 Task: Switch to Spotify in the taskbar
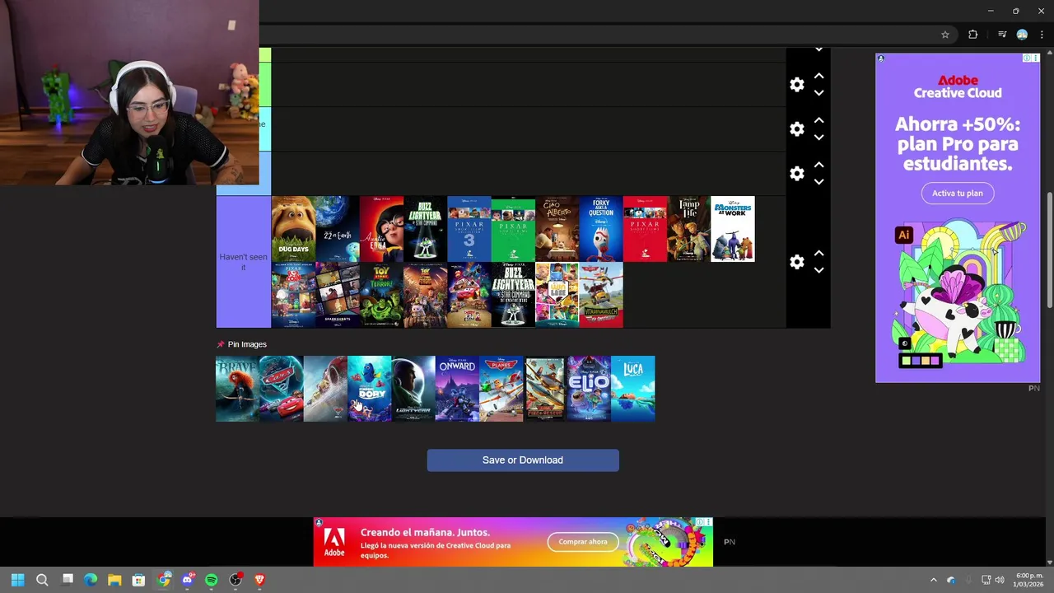tap(212, 580)
